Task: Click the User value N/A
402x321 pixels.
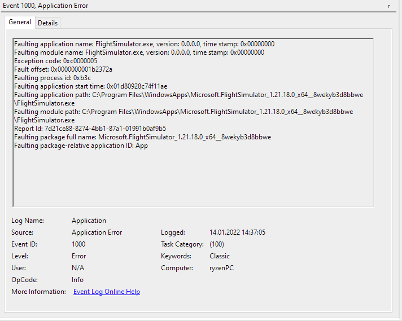Action: (x=78, y=268)
